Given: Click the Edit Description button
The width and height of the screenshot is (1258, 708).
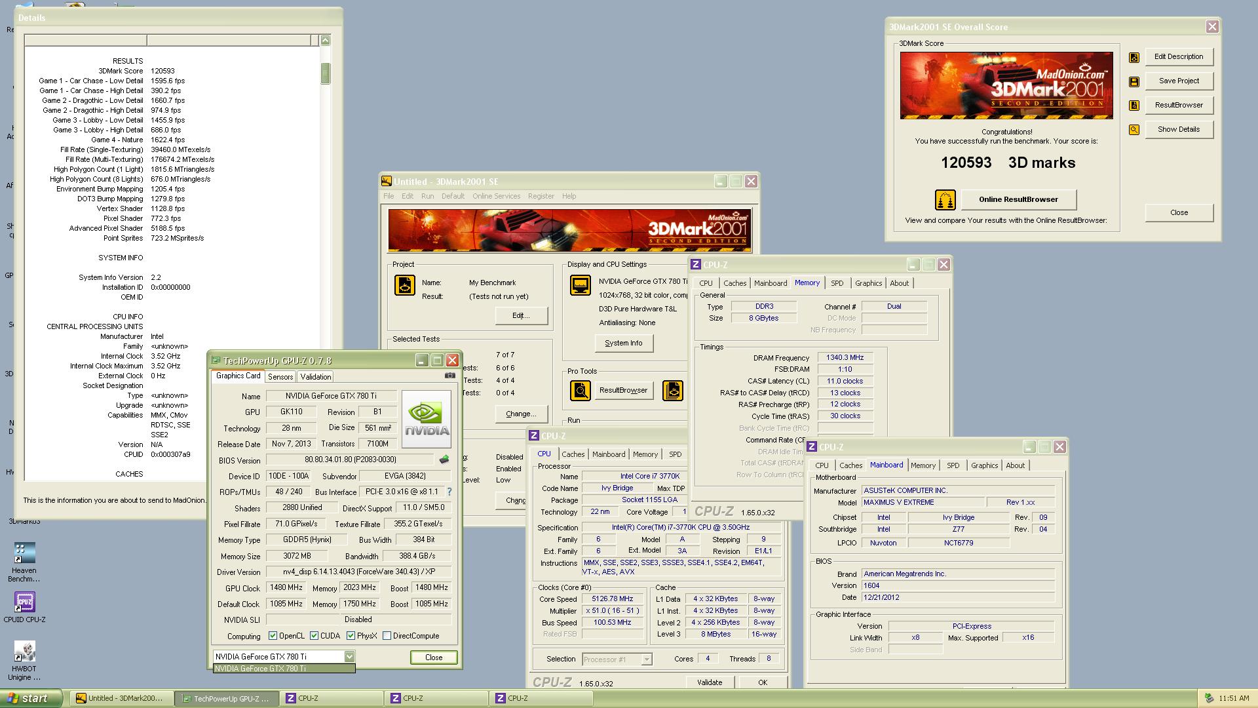Looking at the screenshot, I should pos(1179,57).
